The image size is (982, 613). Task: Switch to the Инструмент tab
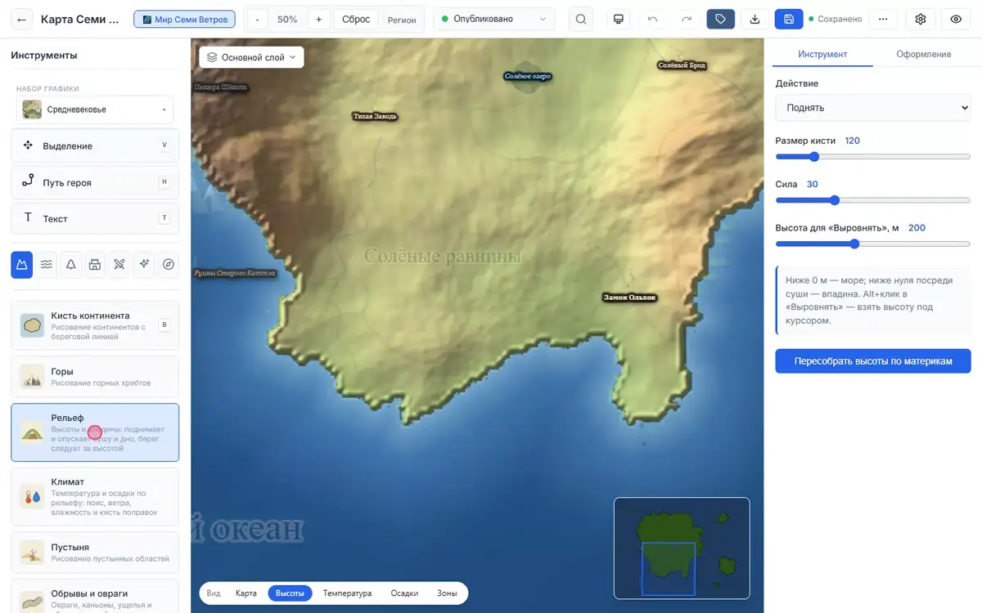pos(822,54)
